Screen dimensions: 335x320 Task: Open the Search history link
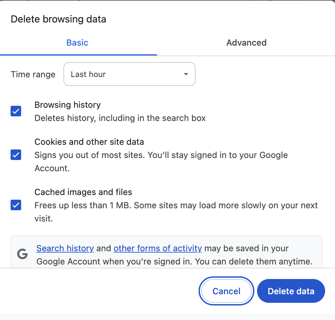(65, 248)
